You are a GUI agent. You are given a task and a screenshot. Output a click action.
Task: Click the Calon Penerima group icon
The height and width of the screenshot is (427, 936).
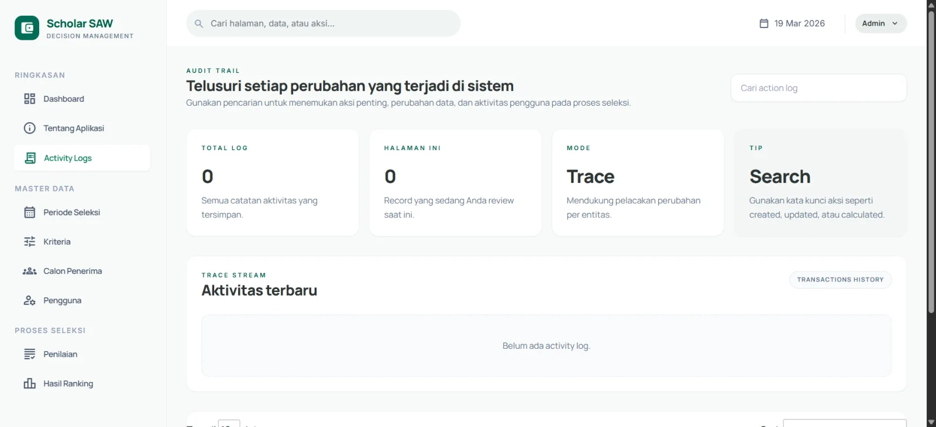coord(29,271)
